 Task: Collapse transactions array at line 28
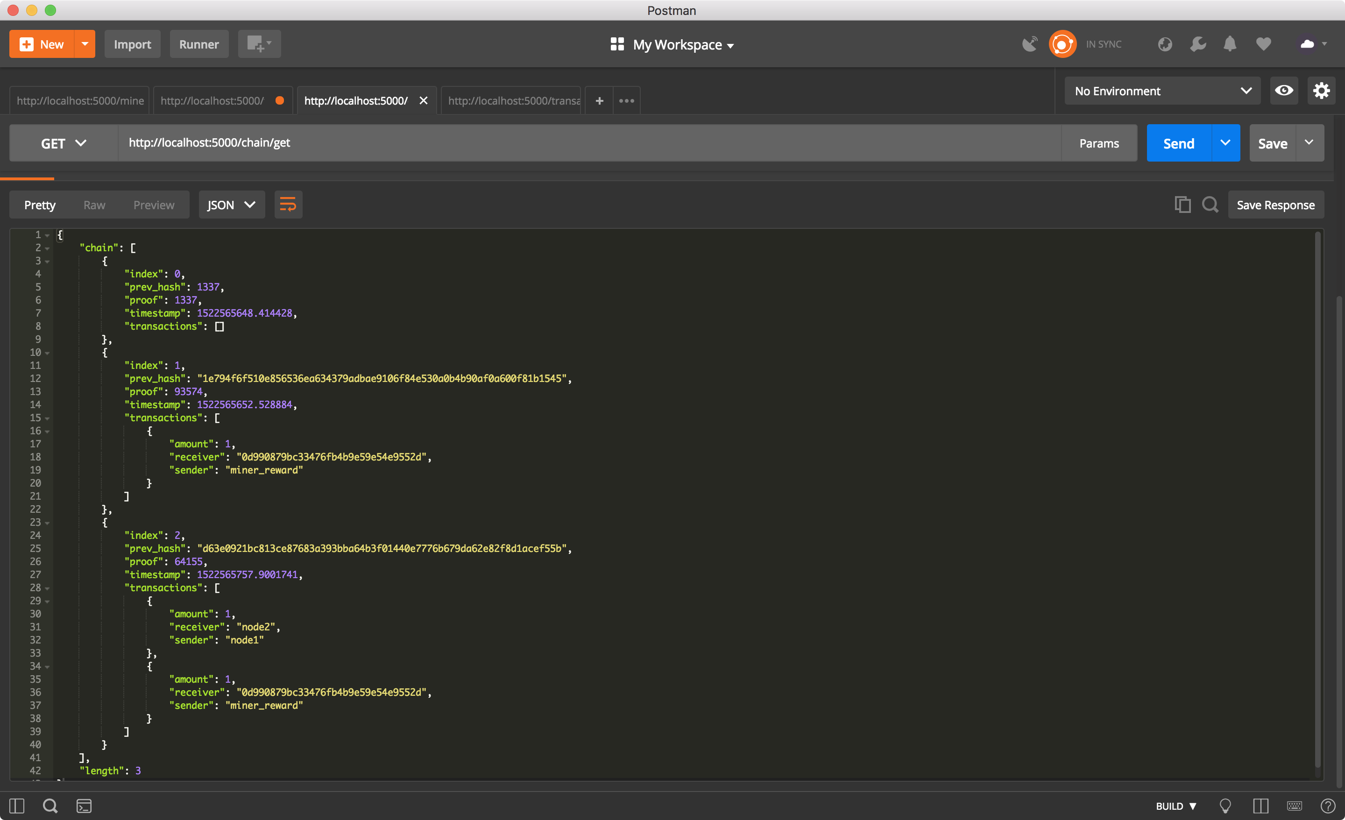(x=48, y=588)
